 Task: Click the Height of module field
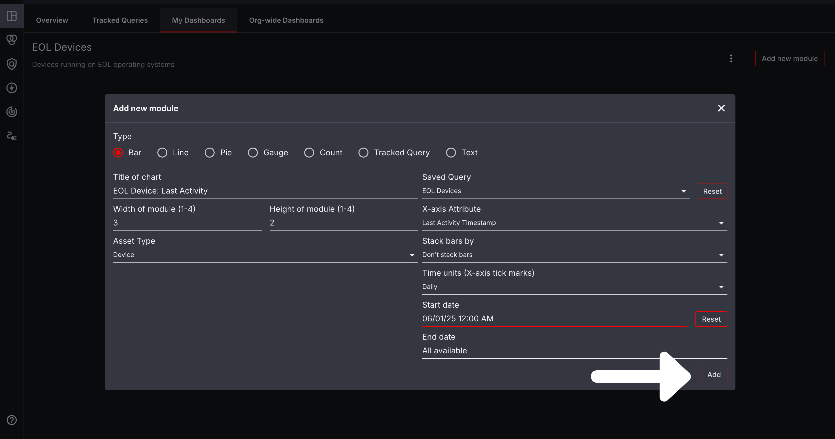click(344, 223)
